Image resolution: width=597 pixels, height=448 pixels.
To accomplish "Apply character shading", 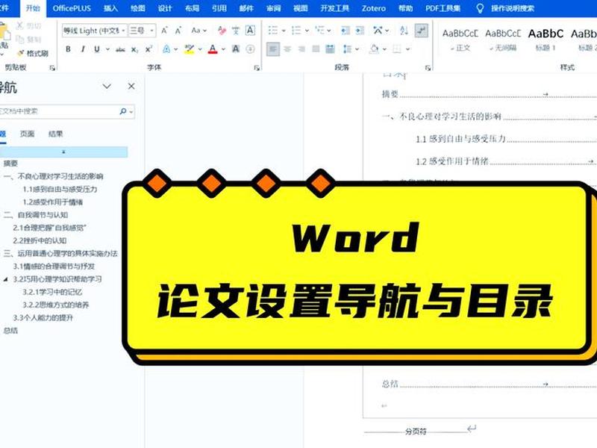I will 236,49.
